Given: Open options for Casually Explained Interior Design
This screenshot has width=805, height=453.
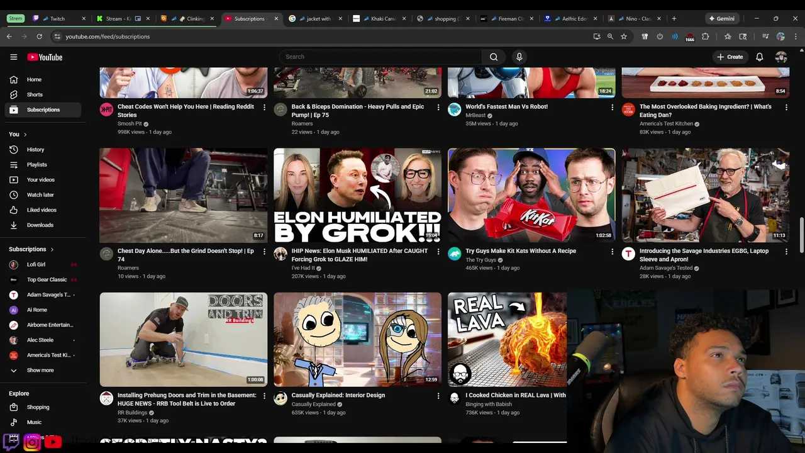Looking at the screenshot, I should [438, 396].
